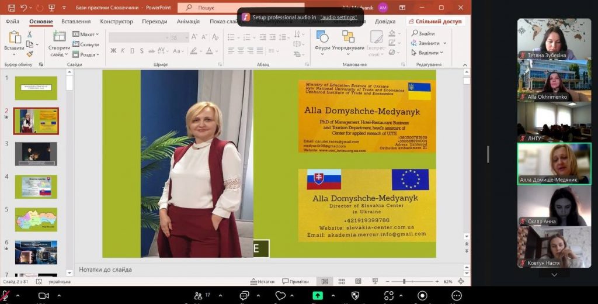Image resolution: width=598 pixels, height=304 pixels.
Task: Switch to the Анімація ribbon tab
Action: click(187, 22)
